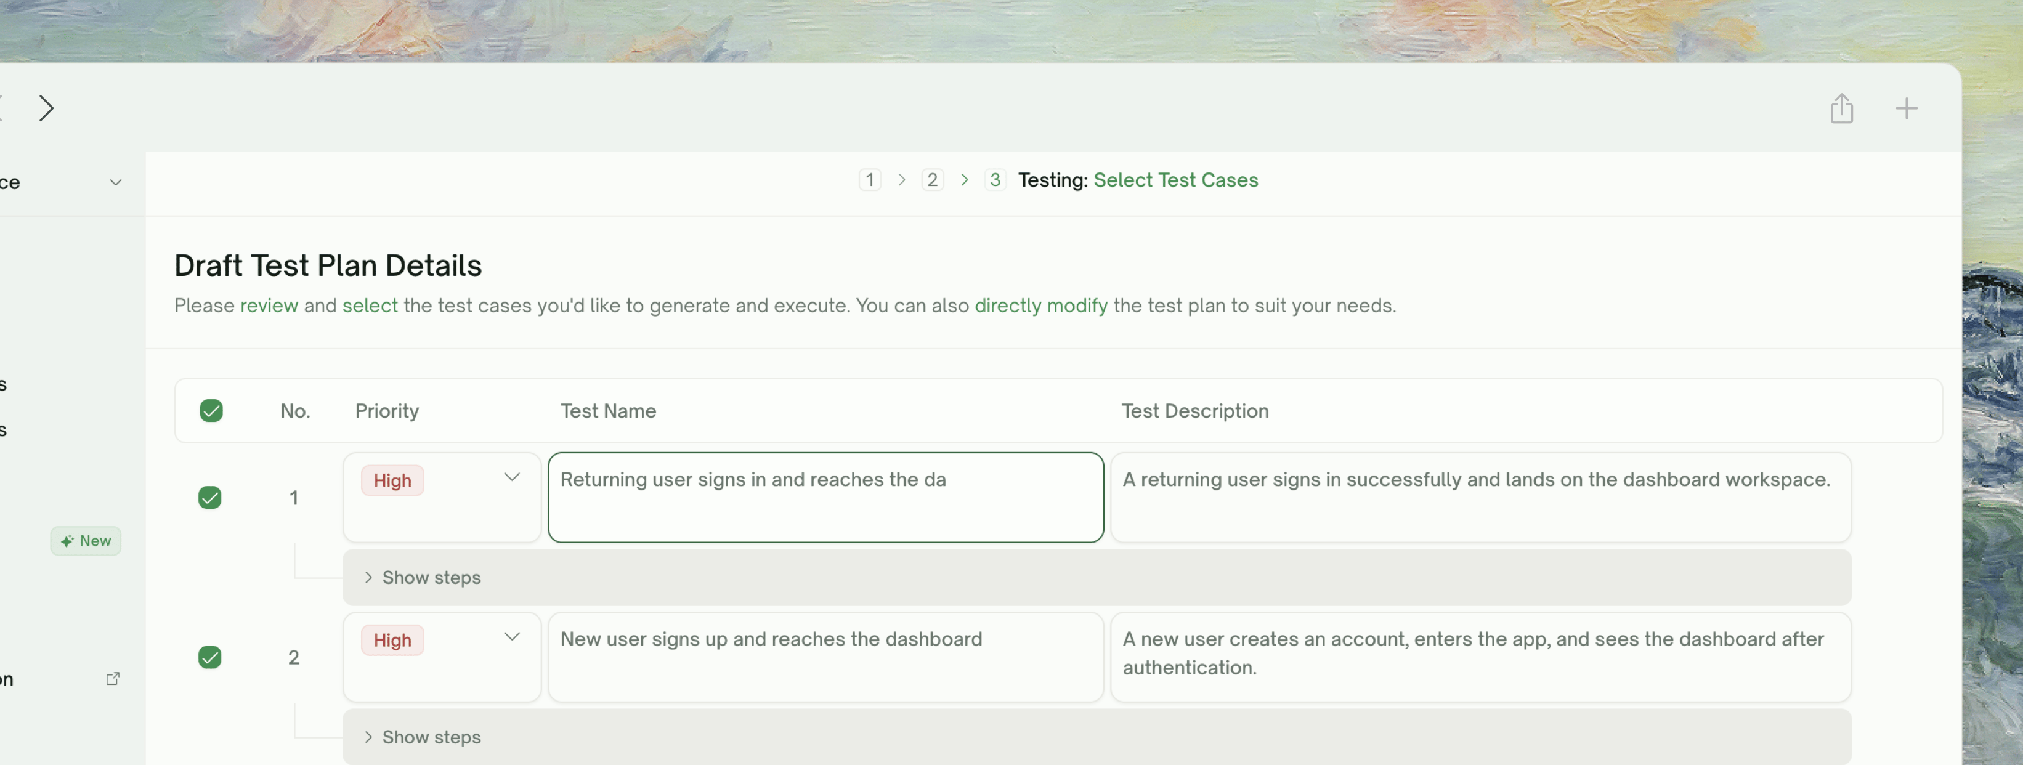The width and height of the screenshot is (2023, 765).
Task: Open the external link icon in sidebar
Action: point(112,679)
